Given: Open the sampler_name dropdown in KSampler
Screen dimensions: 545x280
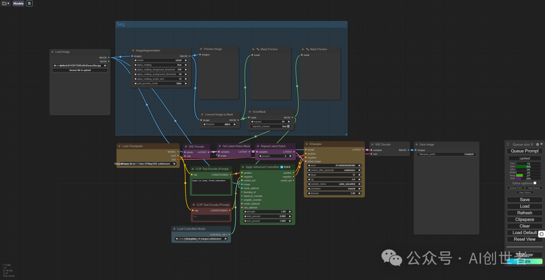Looking at the screenshot, I should click(334, 184).
